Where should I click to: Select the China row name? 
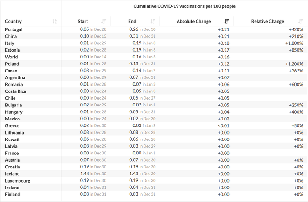[x=11, y=36]
